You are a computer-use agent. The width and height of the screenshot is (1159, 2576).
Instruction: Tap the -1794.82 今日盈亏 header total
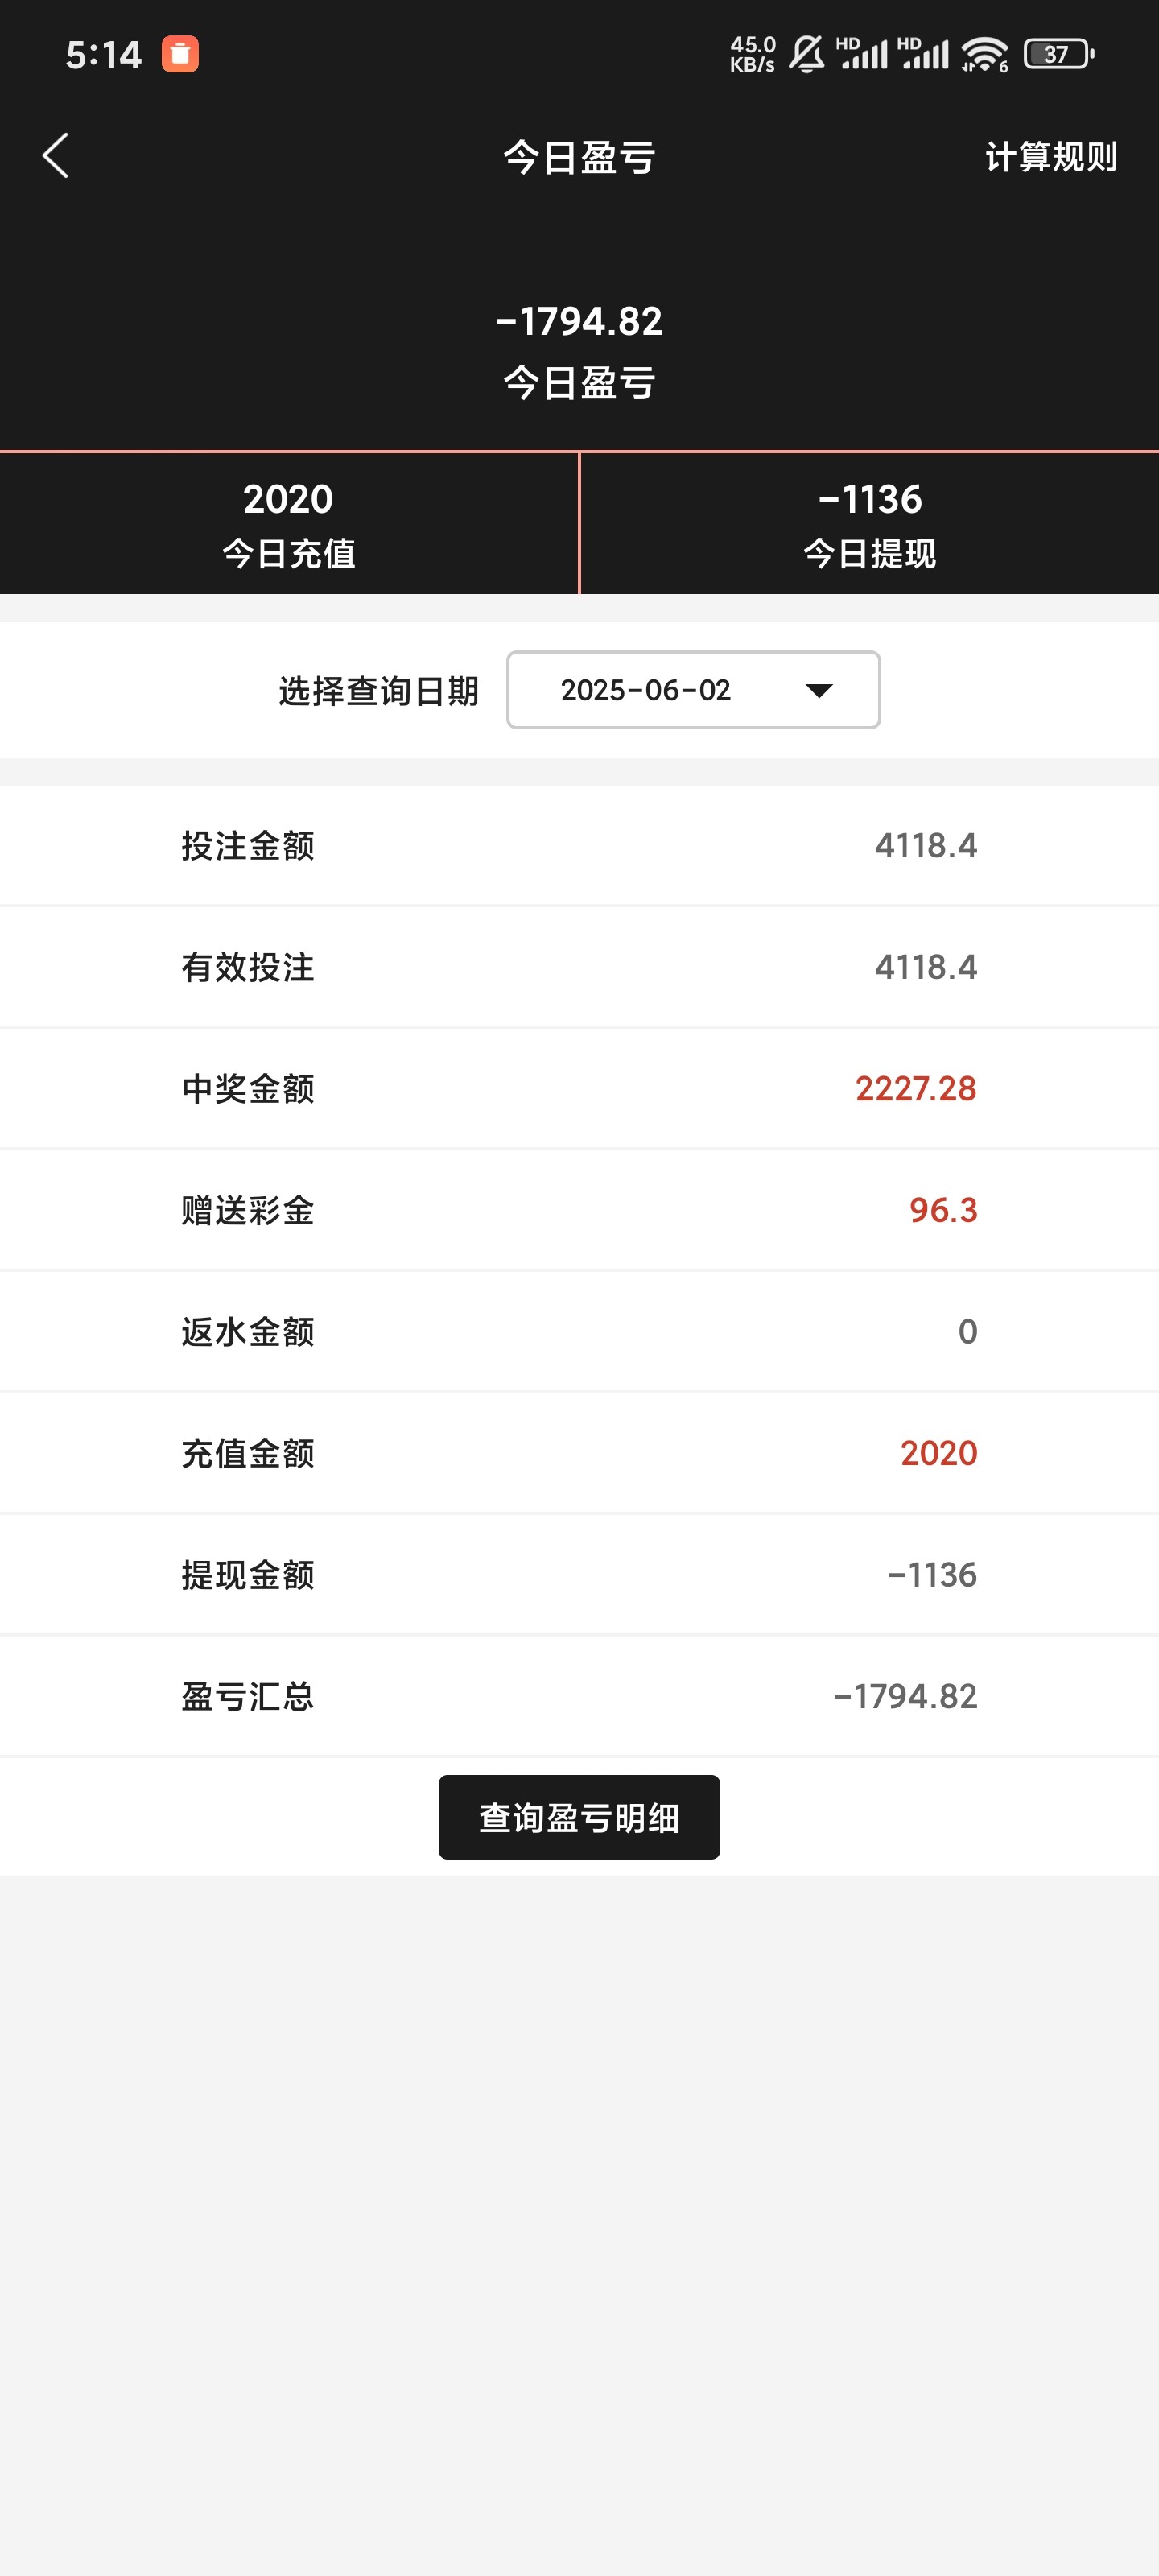(579, 322)
